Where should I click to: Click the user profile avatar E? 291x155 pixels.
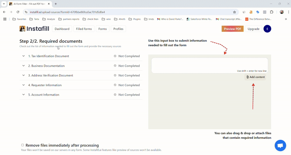click(267, 29)
